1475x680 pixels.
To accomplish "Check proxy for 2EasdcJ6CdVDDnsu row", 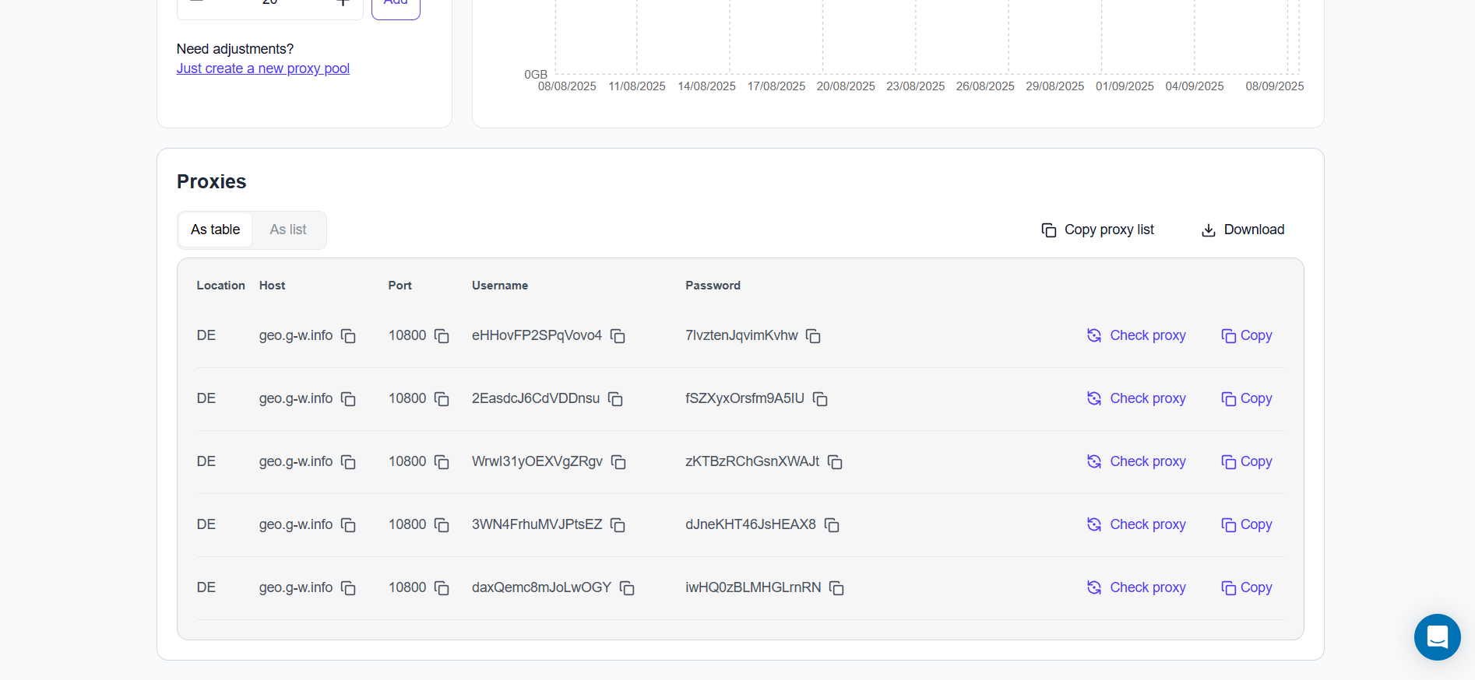I will coord(1136,398).
